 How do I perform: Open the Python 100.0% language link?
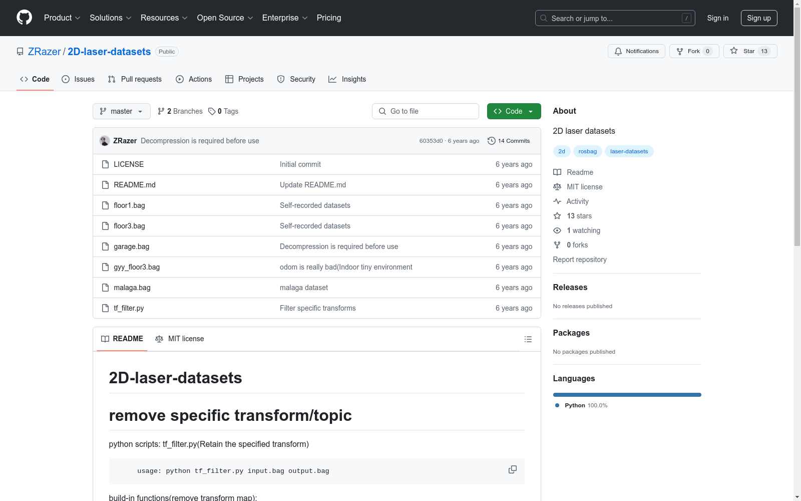pyautogui.click(x=581, y=405)
